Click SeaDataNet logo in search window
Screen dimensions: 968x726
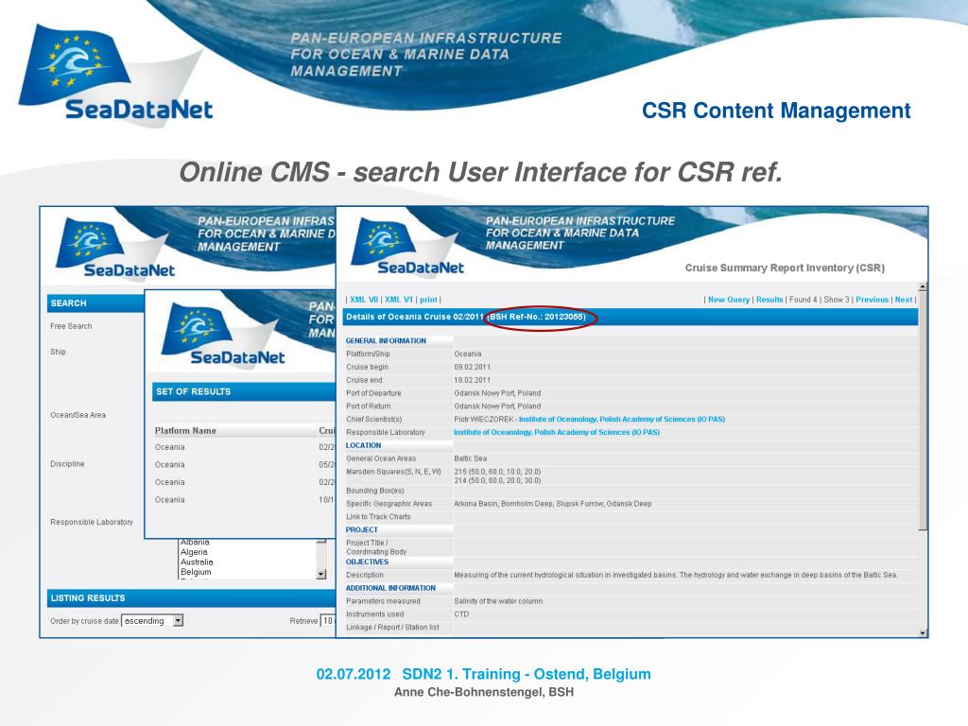click(x=114, y=249)
